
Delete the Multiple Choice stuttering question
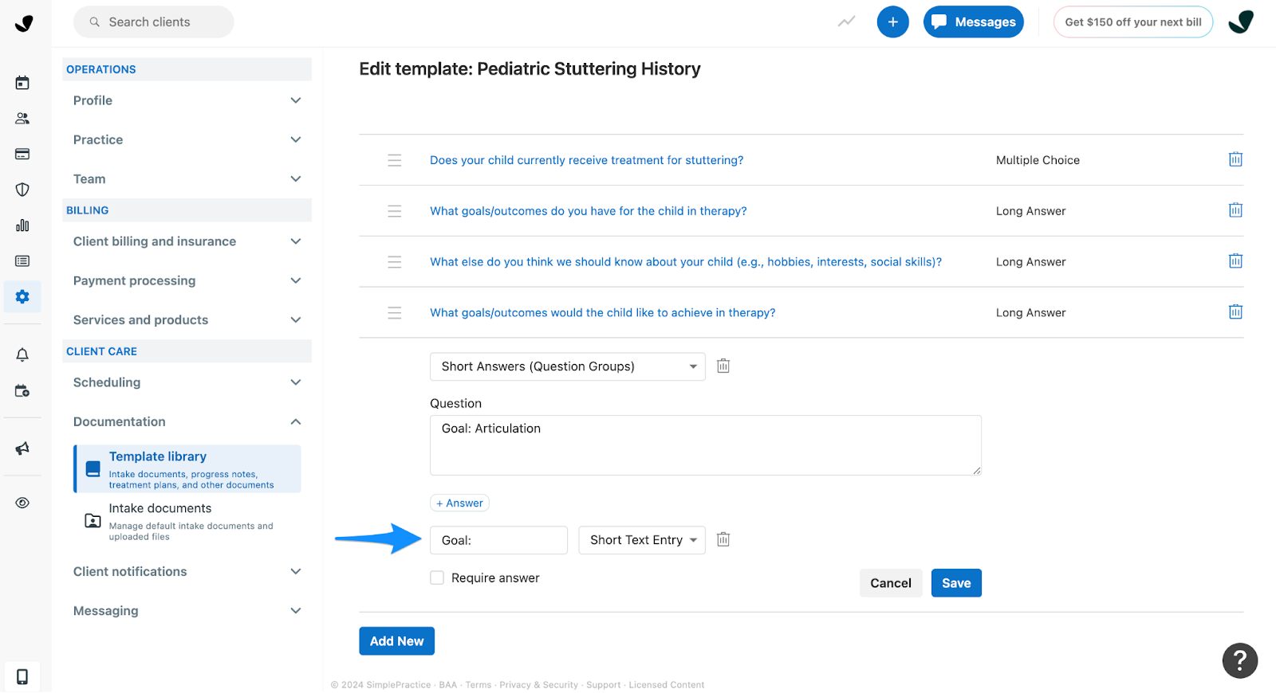[1235, 159]
